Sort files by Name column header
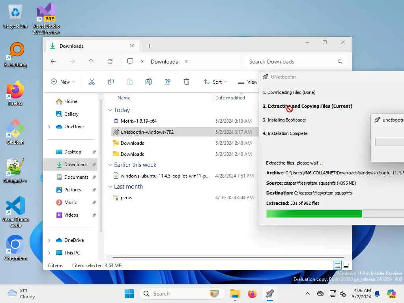The height and width of the screenshot is (303, 404). (x=124, y=98)
